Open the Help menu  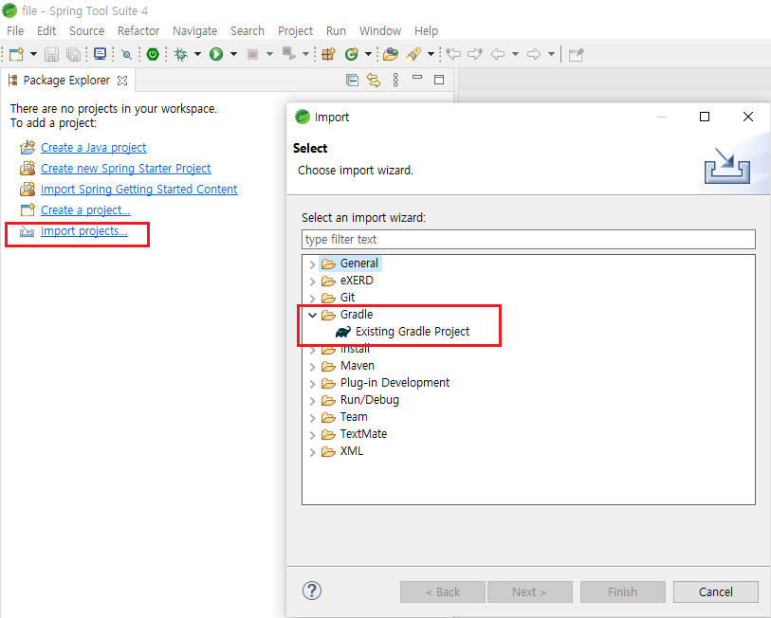426,31
